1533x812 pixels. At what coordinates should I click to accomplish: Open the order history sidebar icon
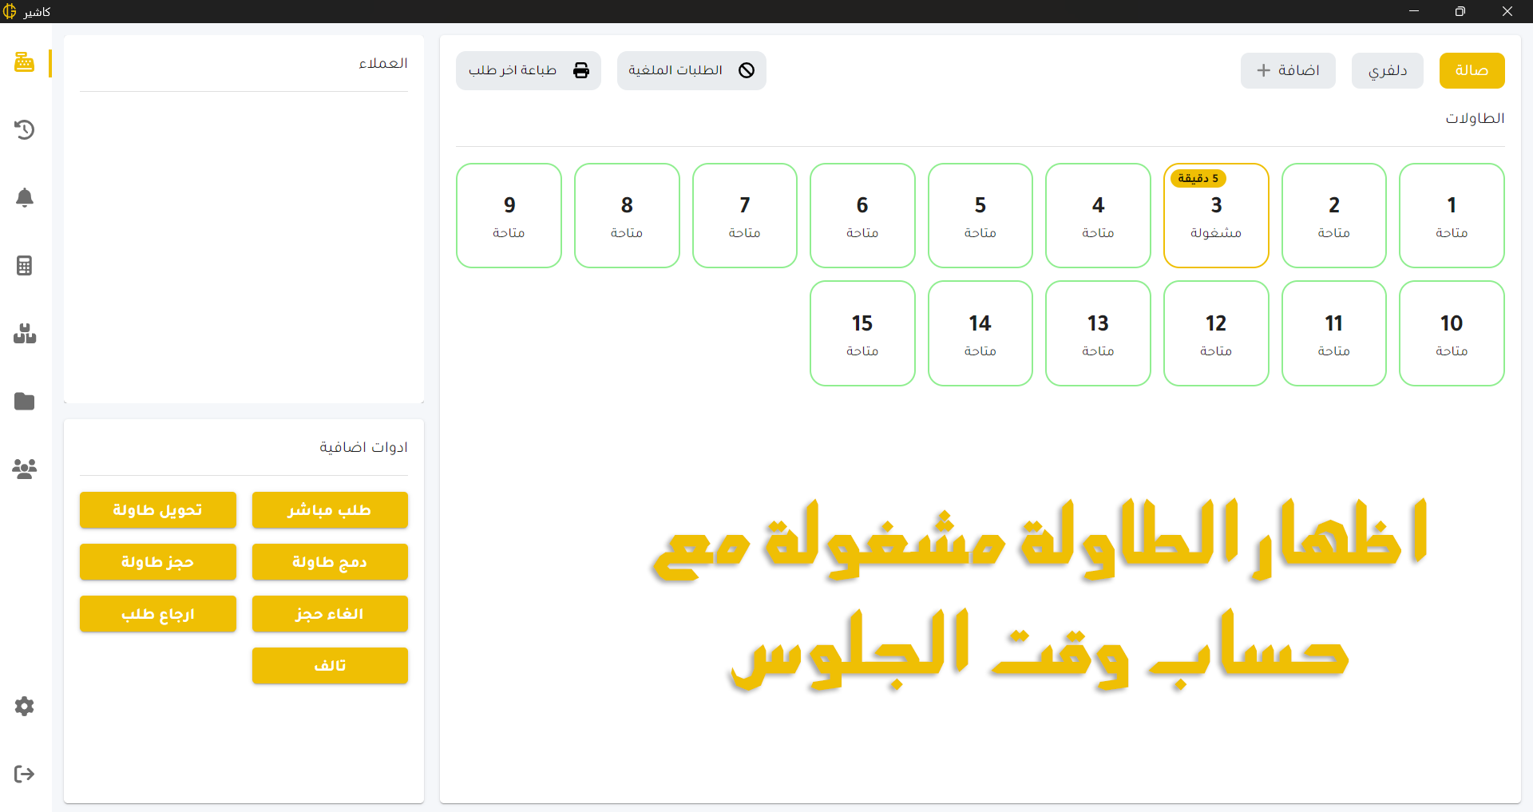[x=24, y=129]
